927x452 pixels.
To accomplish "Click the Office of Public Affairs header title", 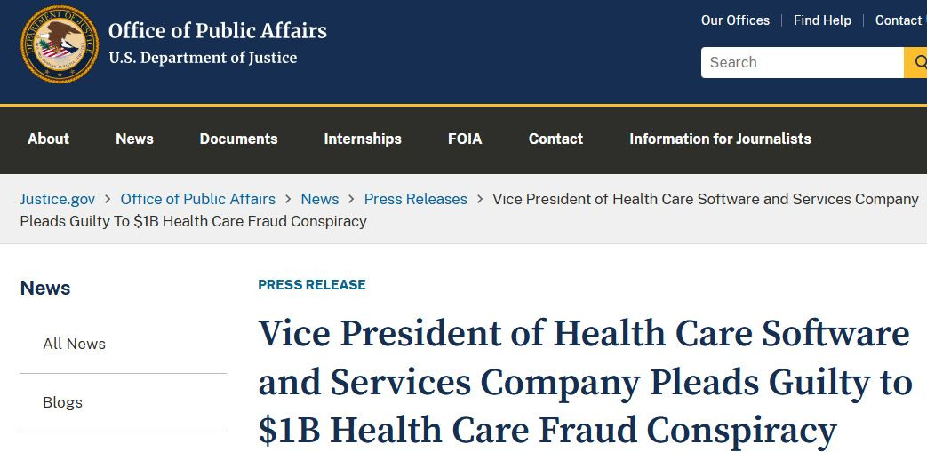I will tap(218, 31).
